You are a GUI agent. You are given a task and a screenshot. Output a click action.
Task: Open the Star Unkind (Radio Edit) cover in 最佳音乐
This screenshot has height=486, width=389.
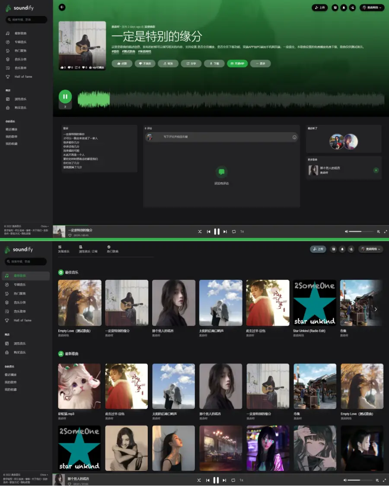coord(314,303)
